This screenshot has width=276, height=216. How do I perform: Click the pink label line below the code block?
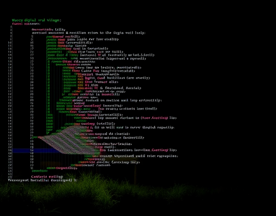47,176
